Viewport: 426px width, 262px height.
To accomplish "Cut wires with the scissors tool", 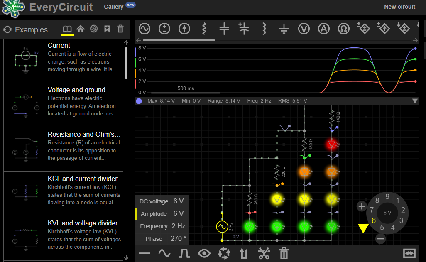I will click(x=264, y=253).
